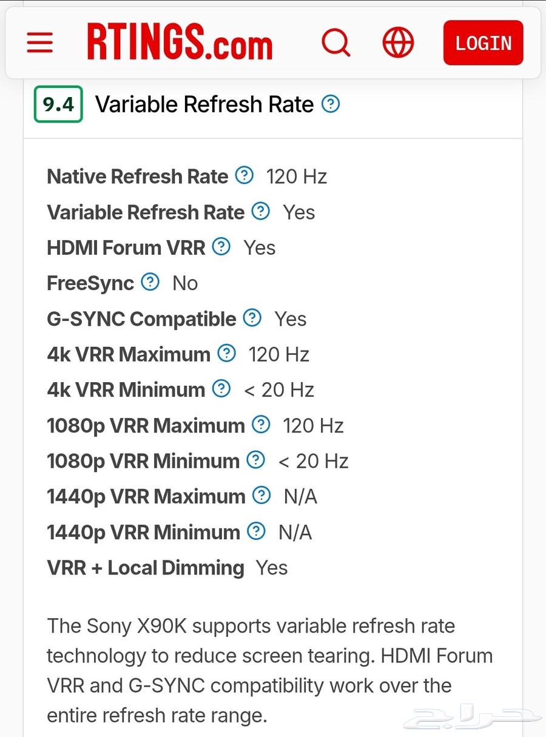The image size is (546, 737).
Task: Show help for 1080p VRR Minimum
Action: click(x=256, y=460)
